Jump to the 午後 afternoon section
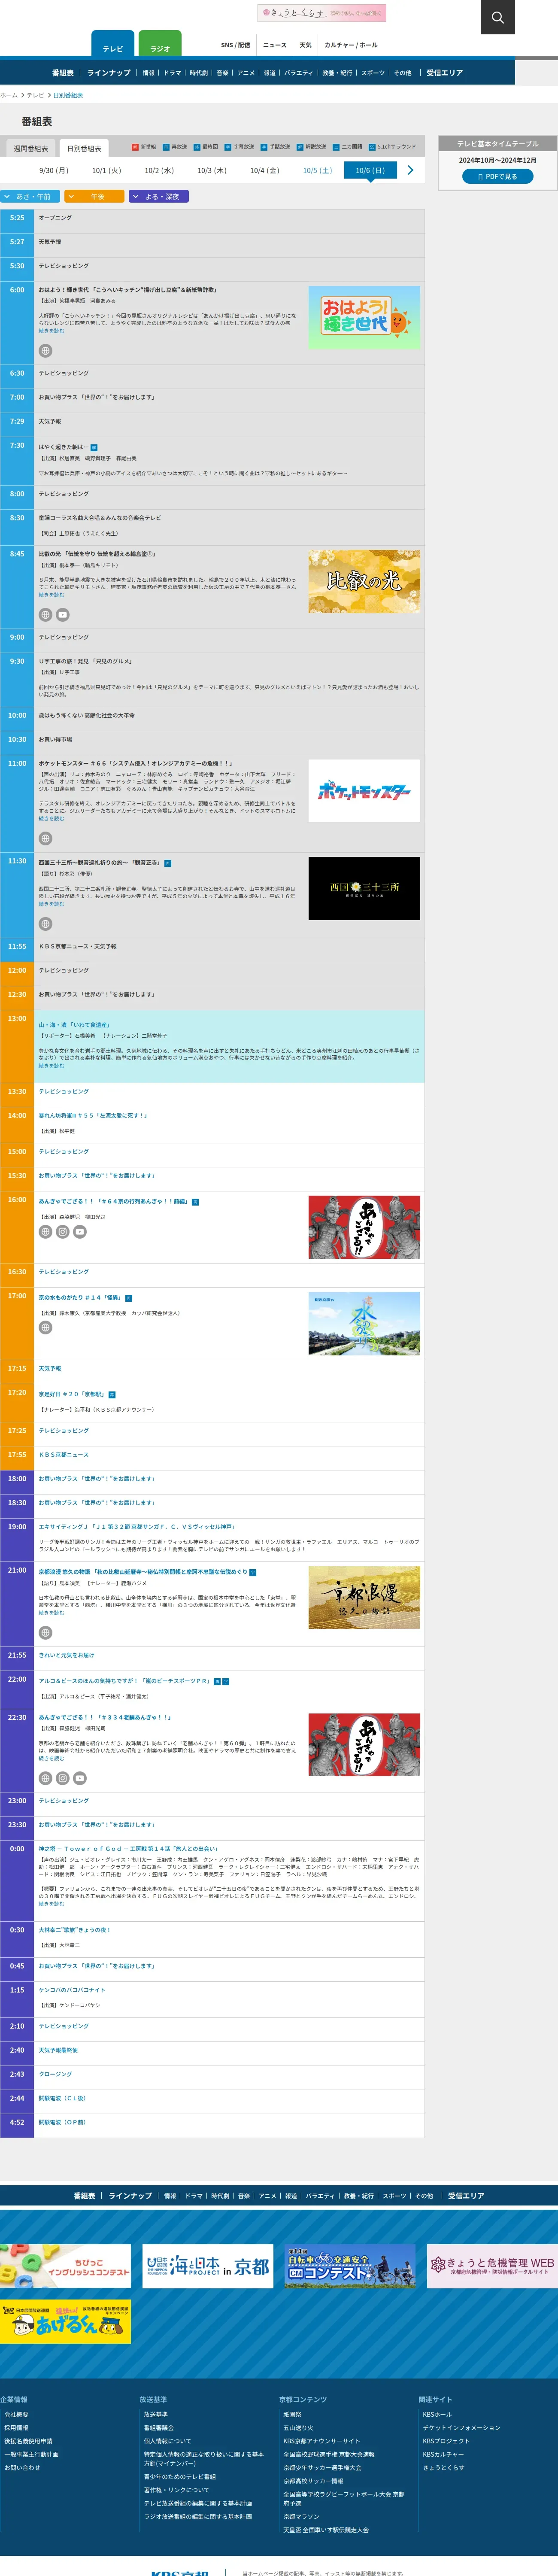This screenshot has width=558, height=2576. 94,196
